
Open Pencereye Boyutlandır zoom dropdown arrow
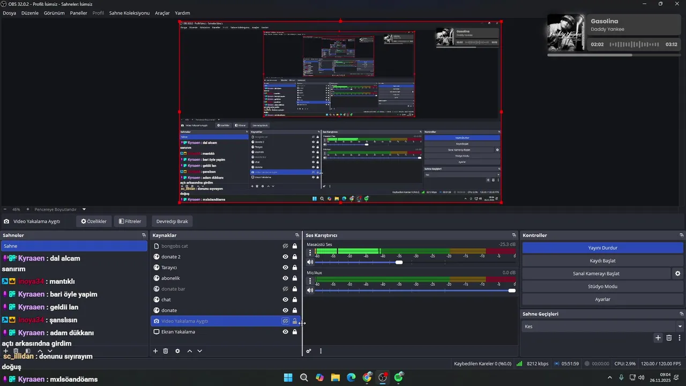84,209
